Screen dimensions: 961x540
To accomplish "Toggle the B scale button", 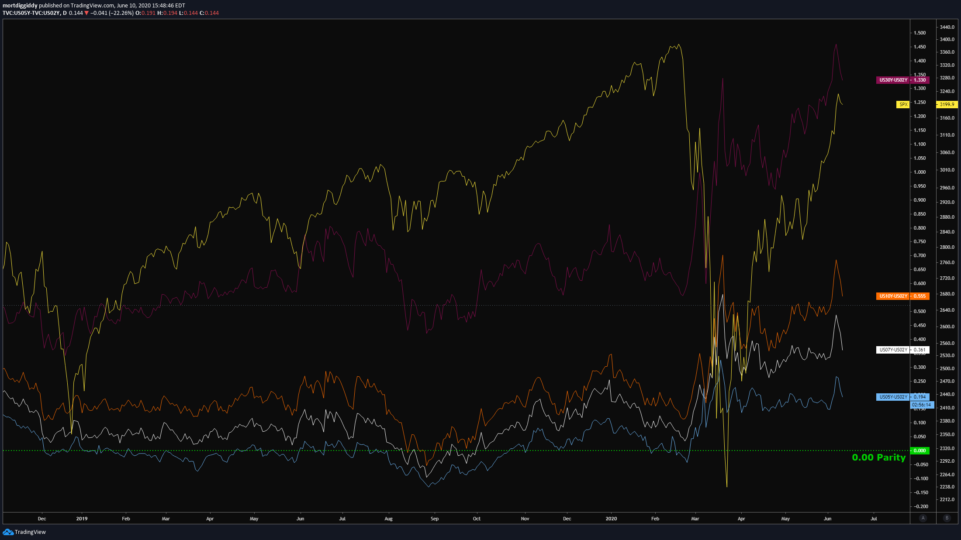I will (x=947, y=518).
